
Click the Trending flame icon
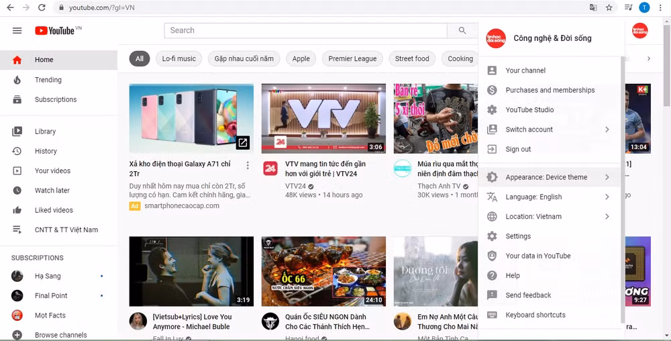[17, 80]
